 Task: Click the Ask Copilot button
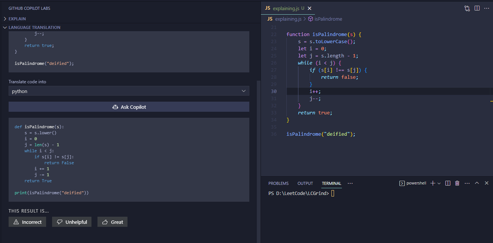[129, 107]
